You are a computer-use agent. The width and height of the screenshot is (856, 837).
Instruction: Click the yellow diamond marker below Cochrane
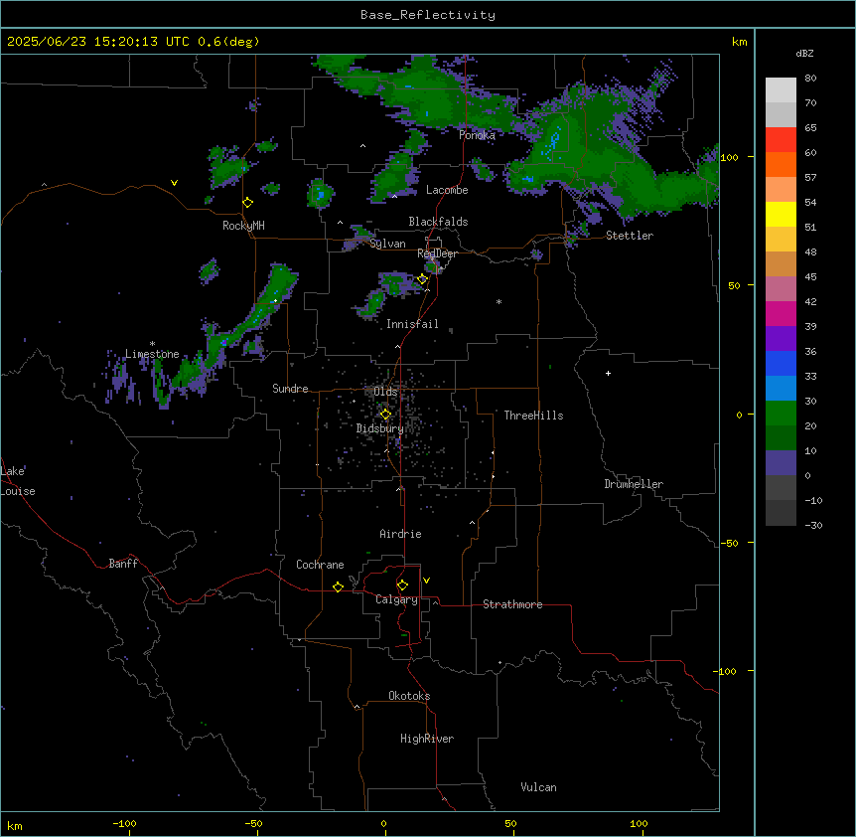[x=338, y=586]
